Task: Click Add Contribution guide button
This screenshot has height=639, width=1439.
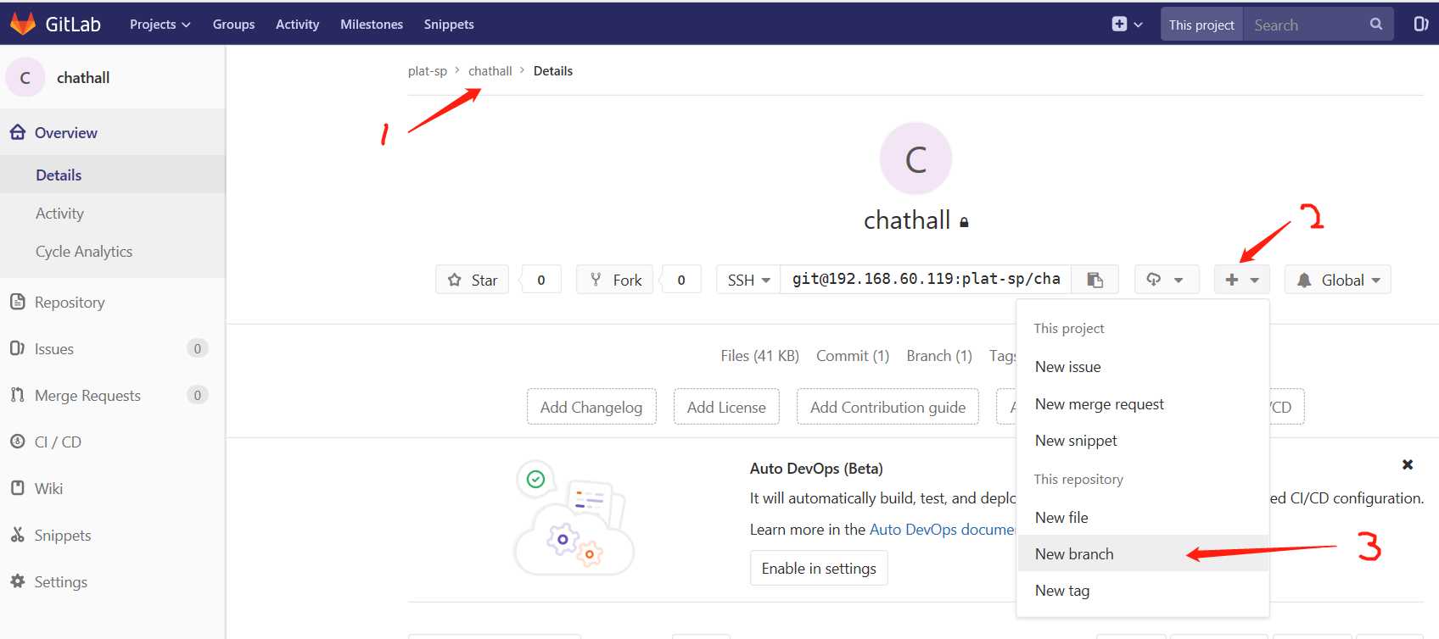Action: pos(887,407)
